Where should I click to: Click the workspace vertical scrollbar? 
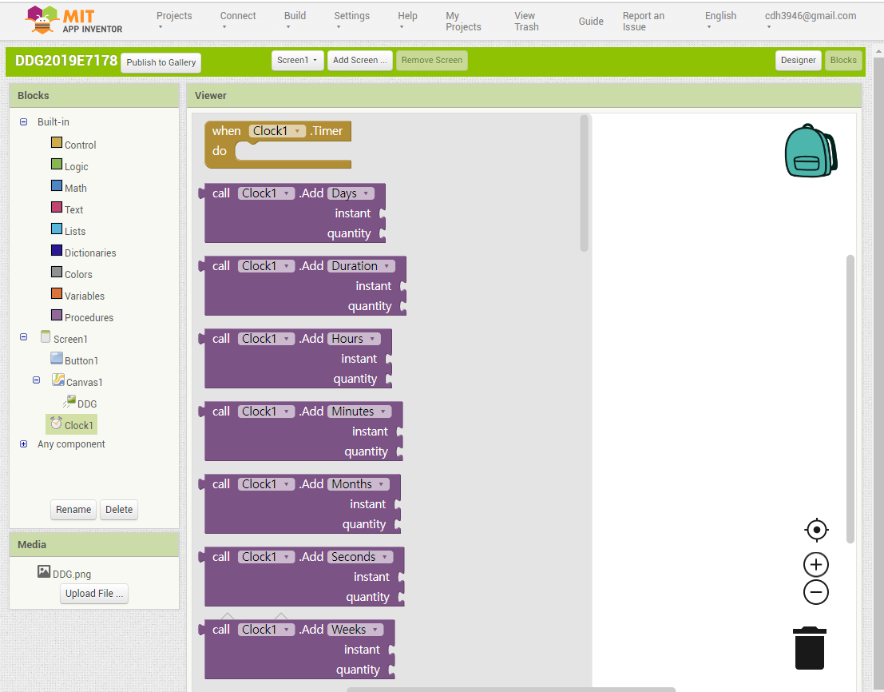coord(850,400)
